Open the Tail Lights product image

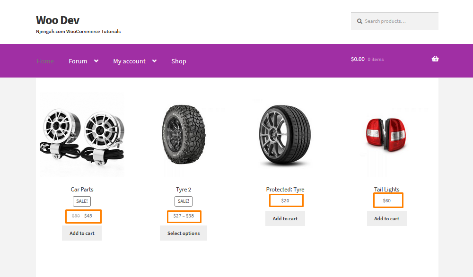click(x=386, y=135)
